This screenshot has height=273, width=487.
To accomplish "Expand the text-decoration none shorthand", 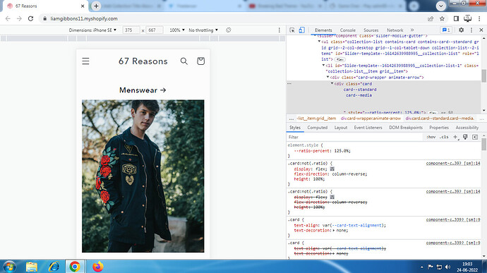I will 334,231.
